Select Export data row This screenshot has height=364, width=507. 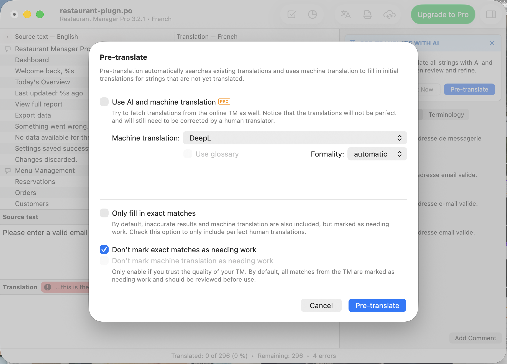[x=44, y=115]
